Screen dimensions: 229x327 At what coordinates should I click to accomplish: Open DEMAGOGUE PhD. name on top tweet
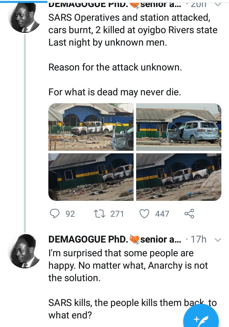pos(88,4)
